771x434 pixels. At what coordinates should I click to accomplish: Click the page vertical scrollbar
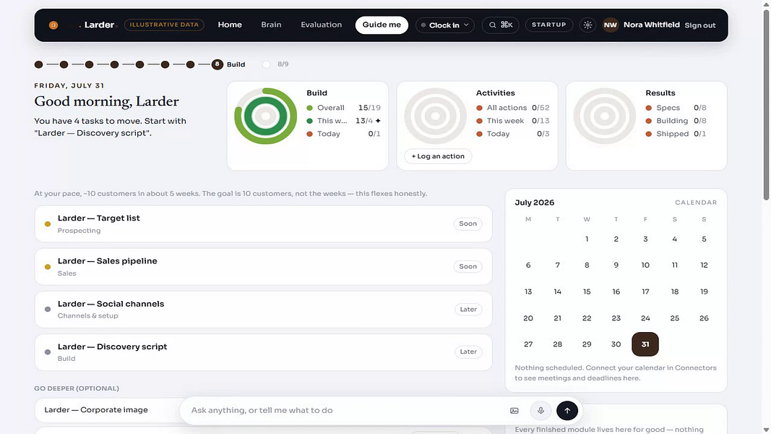point(766,106)
